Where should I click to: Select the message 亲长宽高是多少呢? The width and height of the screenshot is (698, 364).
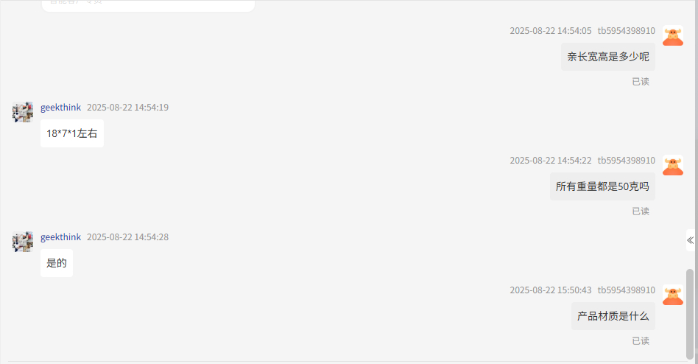point(607,57)
